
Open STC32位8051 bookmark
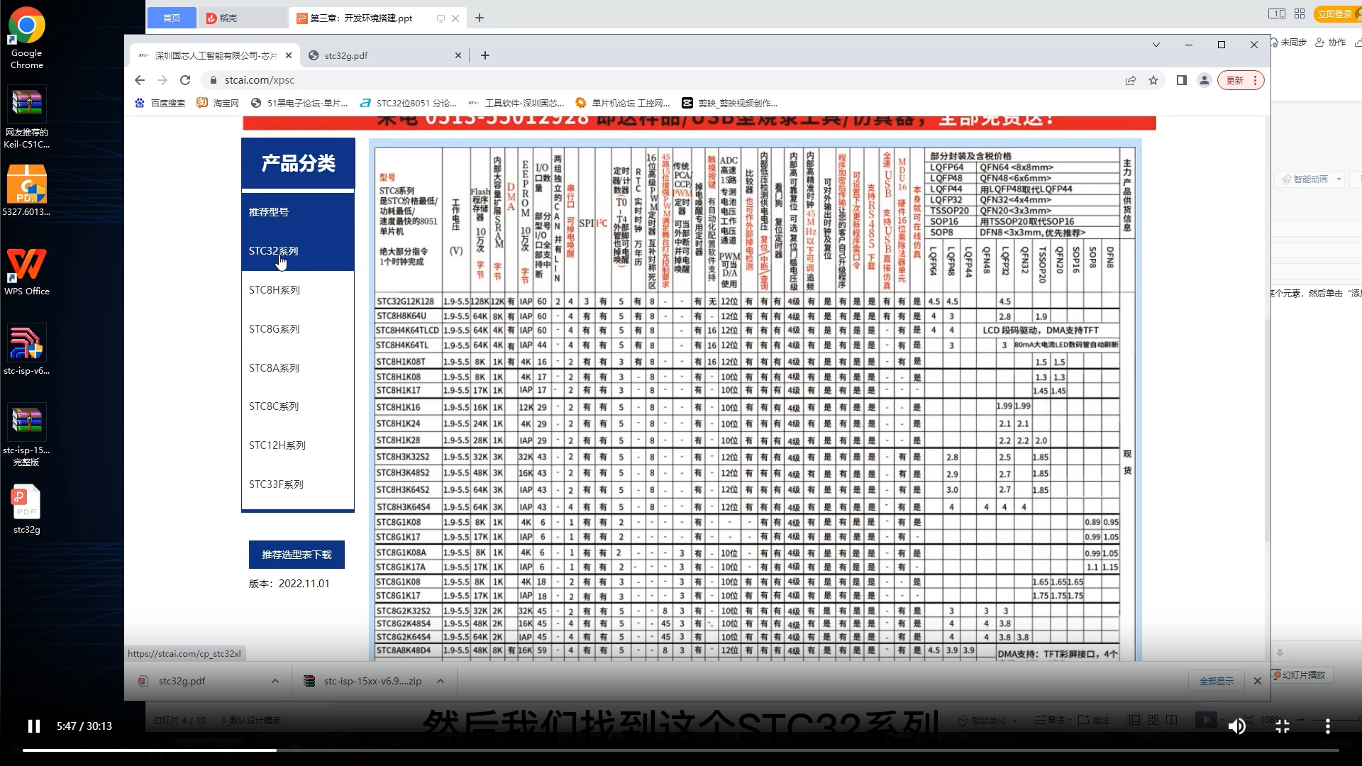[x=409, y=103]
